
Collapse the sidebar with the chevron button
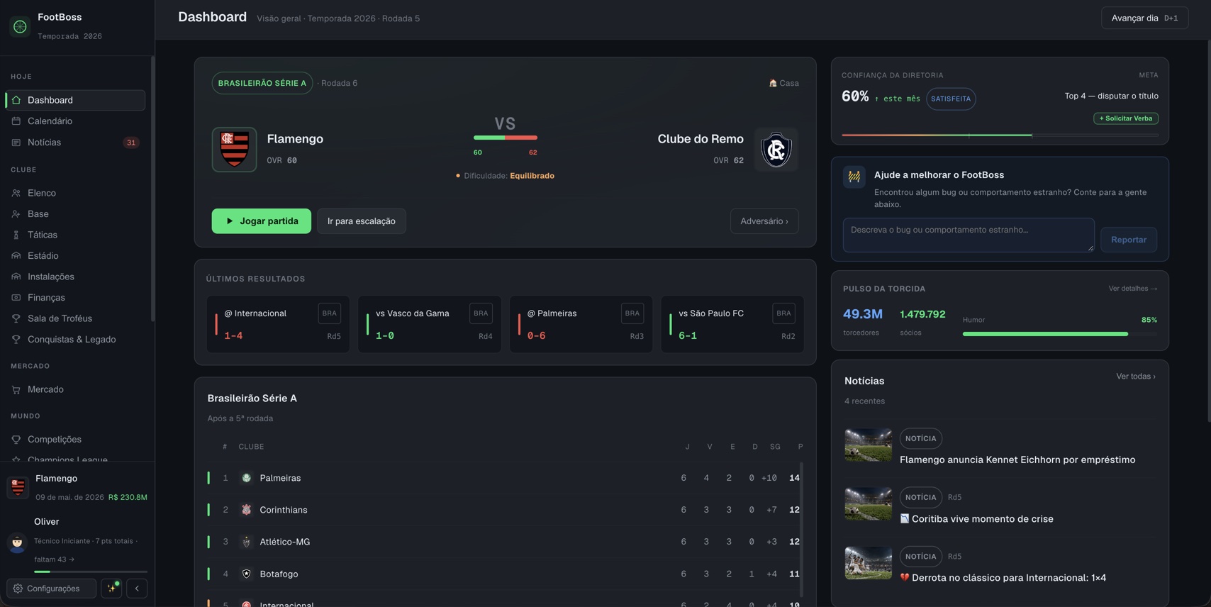pos(137,589)
